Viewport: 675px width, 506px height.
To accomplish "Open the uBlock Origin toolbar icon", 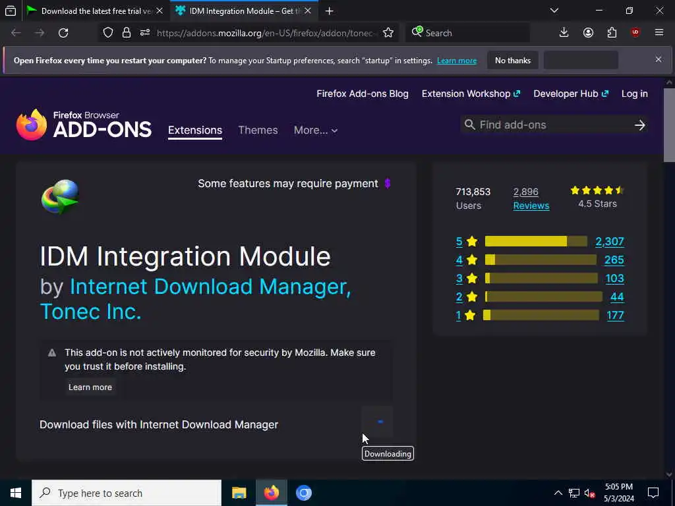I will [x=635, y=33].
